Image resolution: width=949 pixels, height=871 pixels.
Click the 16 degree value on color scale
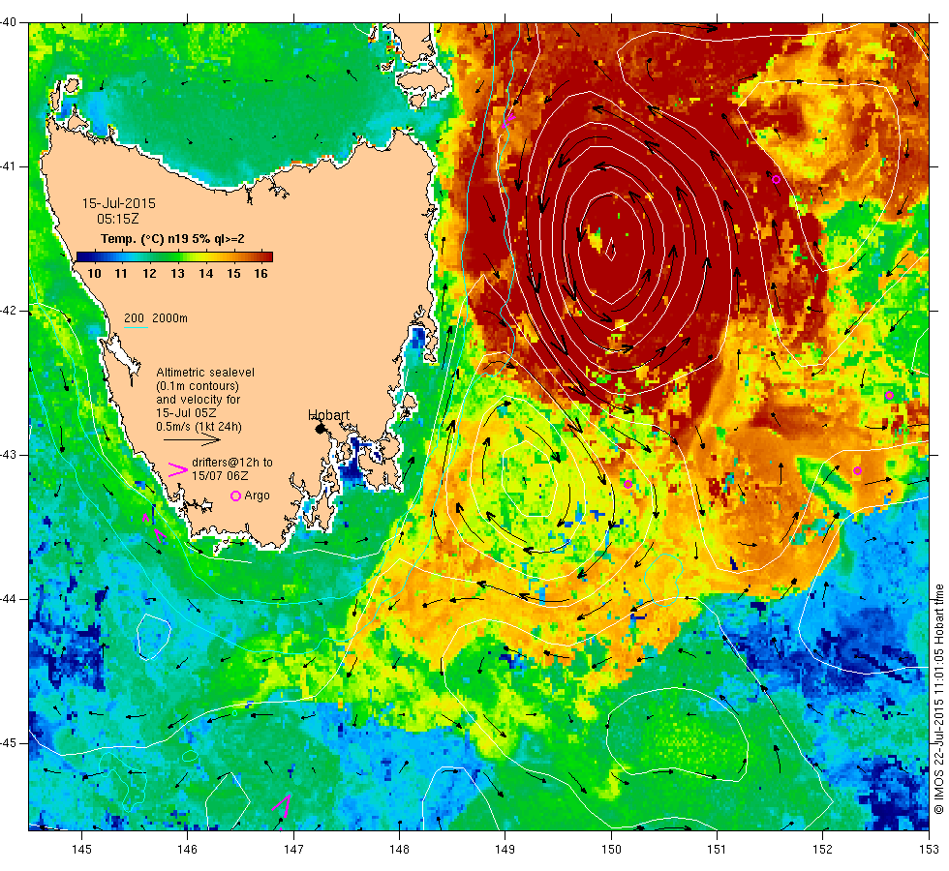[260, 273]
